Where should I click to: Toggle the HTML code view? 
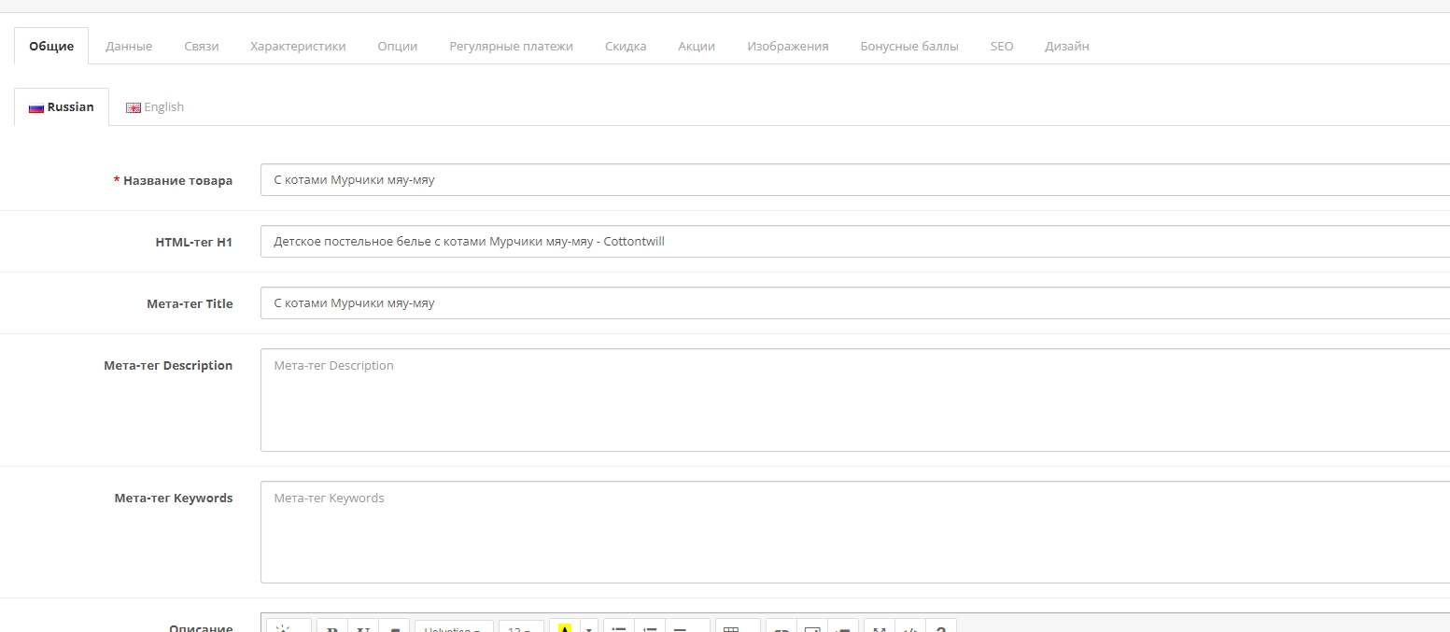click(910, 628)
